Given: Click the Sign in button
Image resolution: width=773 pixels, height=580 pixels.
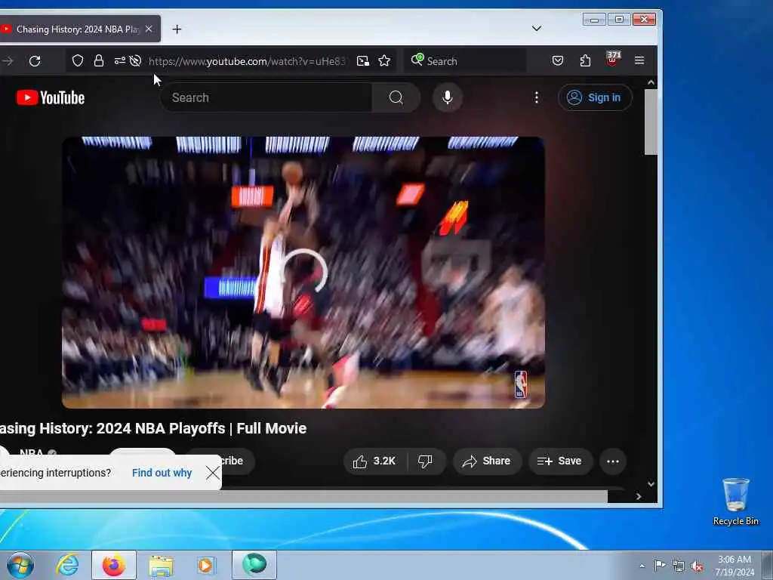Looking at the screenshot, I should tap(595, 97).
